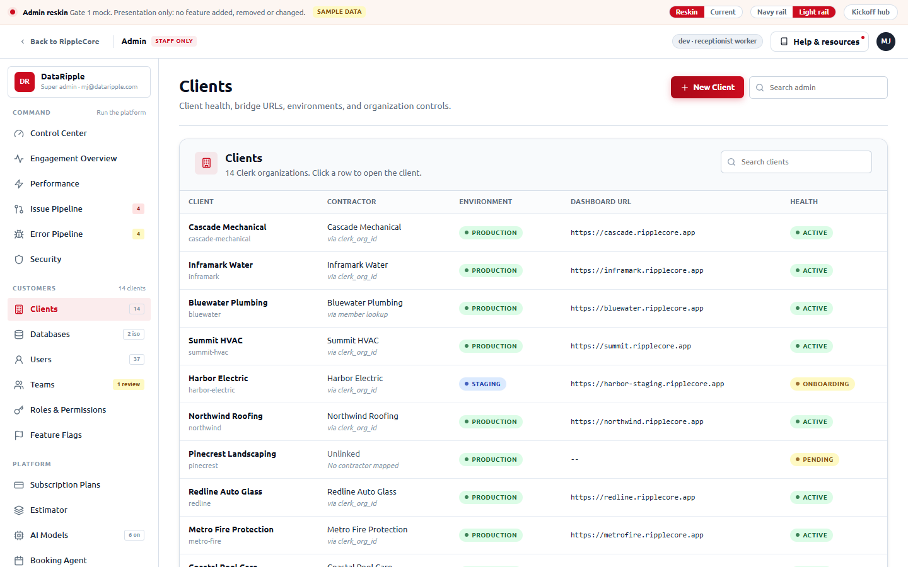Open Databases stack icon in sidebar
Screen dimensions: 908x567
click(x=19, y=335)
